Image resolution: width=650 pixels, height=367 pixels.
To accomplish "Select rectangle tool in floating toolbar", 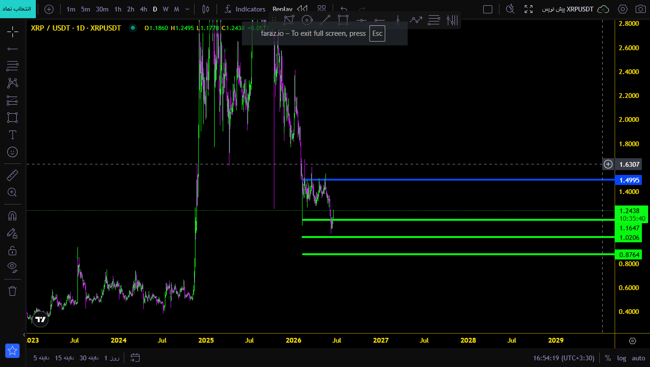I will tap(343, 20).
